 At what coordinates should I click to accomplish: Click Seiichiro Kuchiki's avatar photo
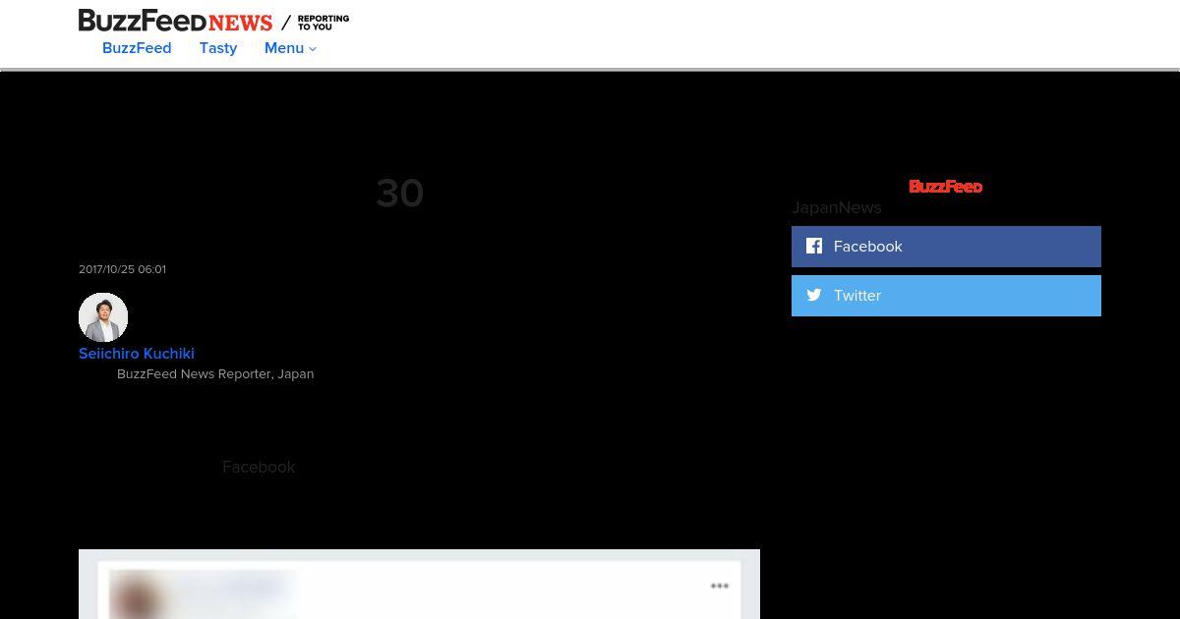pos(103,317)
